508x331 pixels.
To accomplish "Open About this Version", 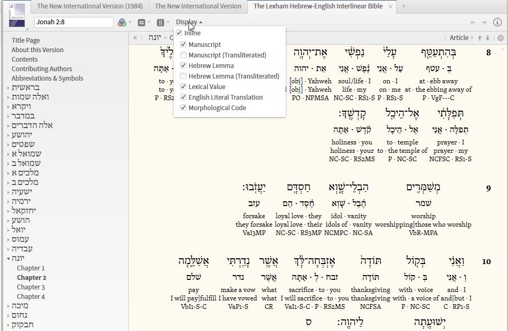I will (x=37, y=50).
